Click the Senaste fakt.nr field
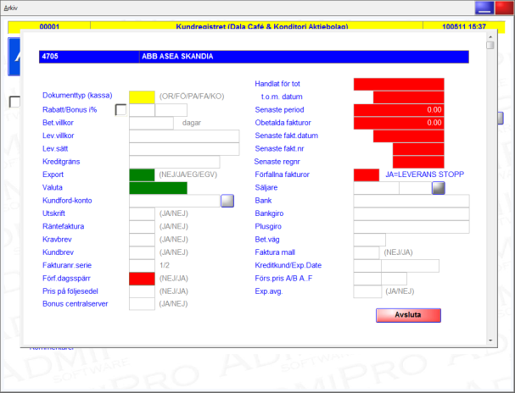 point(418,149)
